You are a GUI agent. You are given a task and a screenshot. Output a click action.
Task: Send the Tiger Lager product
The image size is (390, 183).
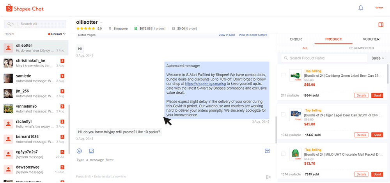pos(377,135)
